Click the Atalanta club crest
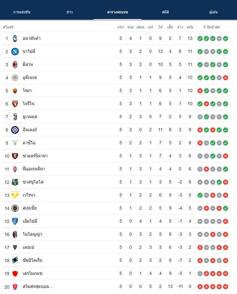237x294 pixels. [15, 39]
